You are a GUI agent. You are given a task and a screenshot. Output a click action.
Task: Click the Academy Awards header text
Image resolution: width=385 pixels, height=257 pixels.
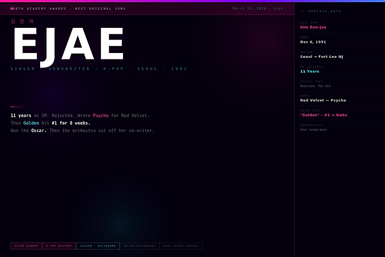coord(71,9)
